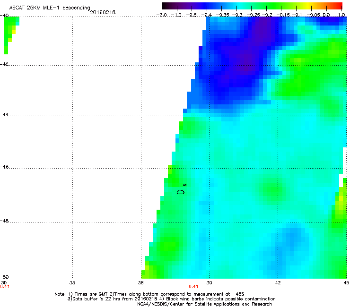Screen dimensions: 350x307
Task: Select the "-0.05" color scale label
Action: 314,15
